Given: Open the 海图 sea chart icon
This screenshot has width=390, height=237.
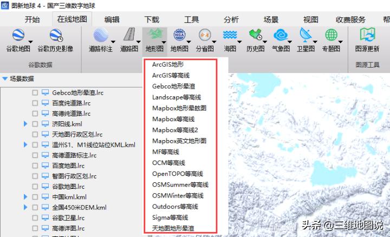Looking at the screenshot, I should tap(230, 35).
